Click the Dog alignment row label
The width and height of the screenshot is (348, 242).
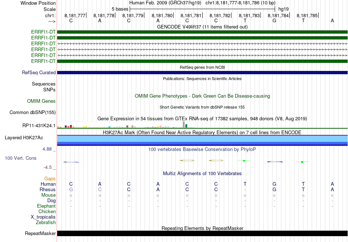click(52, 201)
